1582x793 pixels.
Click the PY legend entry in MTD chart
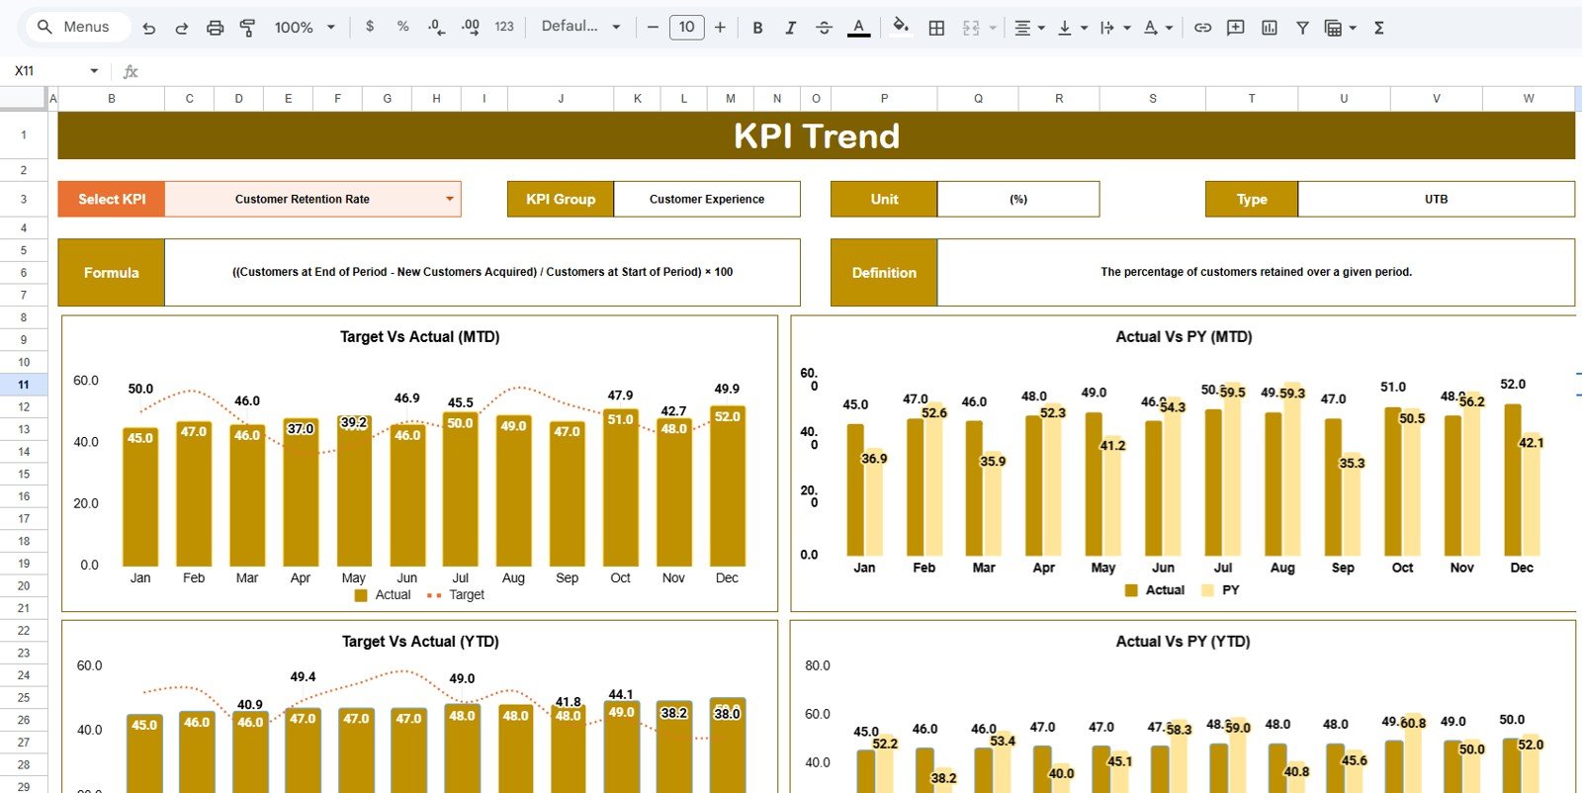point(1220,589)
